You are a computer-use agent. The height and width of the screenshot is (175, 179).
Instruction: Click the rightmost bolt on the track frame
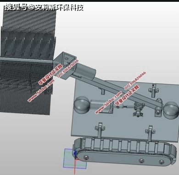(x=162, y=162)
